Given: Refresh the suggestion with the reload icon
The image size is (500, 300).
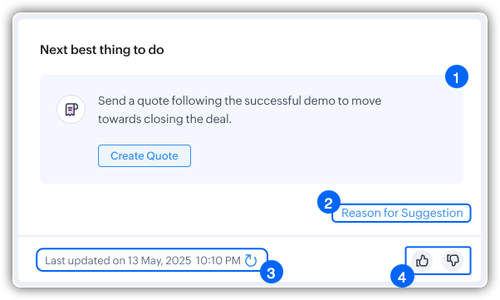Looking at the screenshot, I should tap(251, 260).
